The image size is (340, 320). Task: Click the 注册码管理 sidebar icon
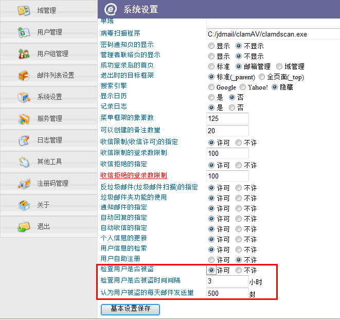coord(24,184)
